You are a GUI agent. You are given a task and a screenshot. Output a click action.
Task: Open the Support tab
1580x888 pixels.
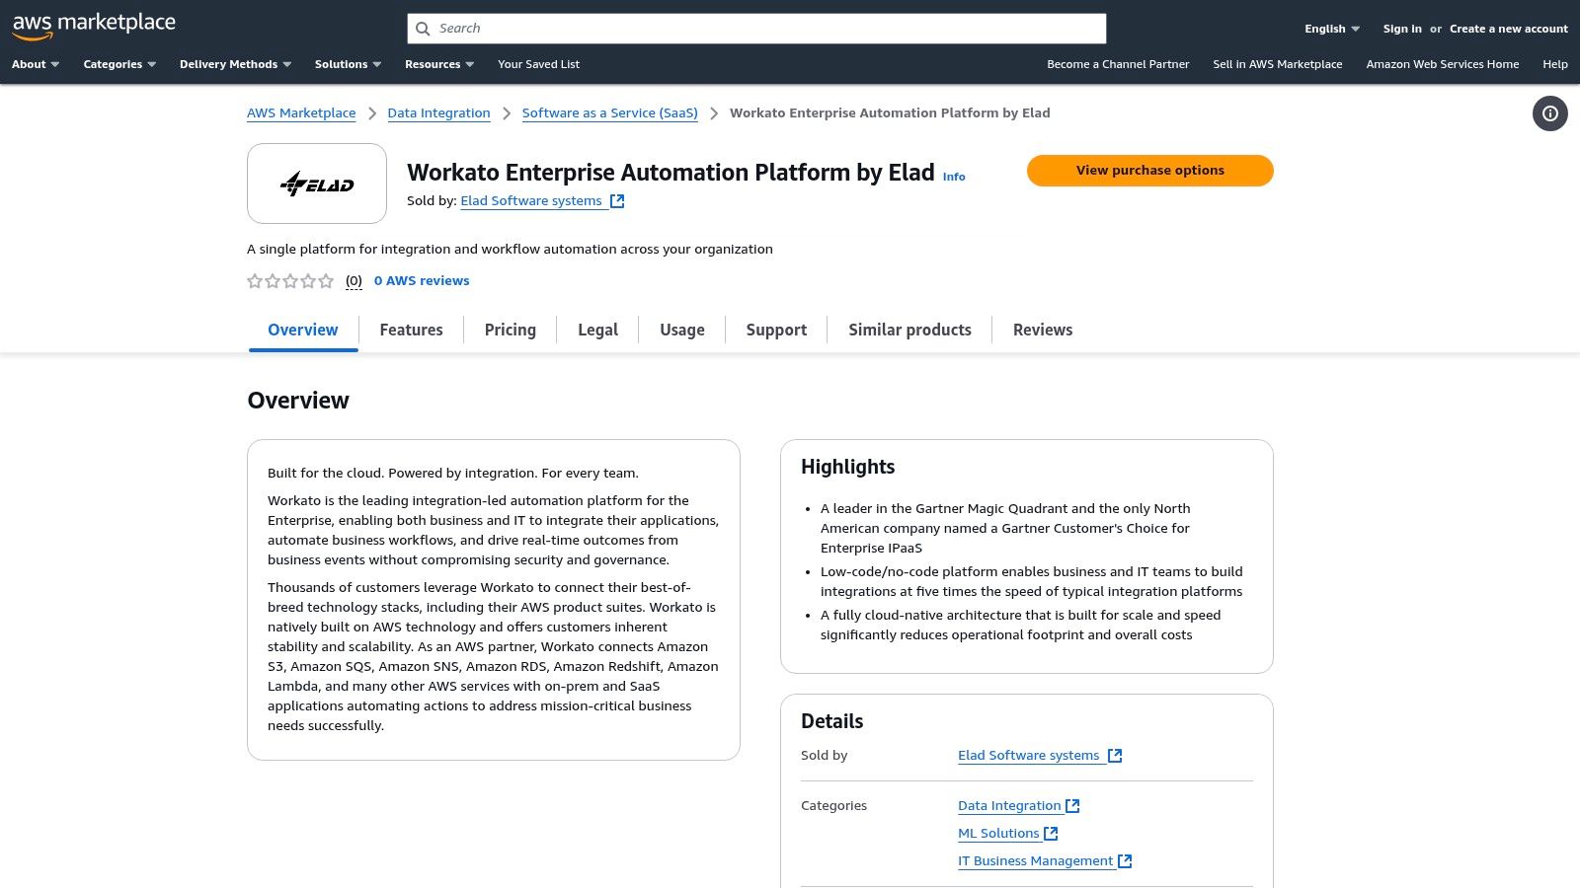(776, 330)
